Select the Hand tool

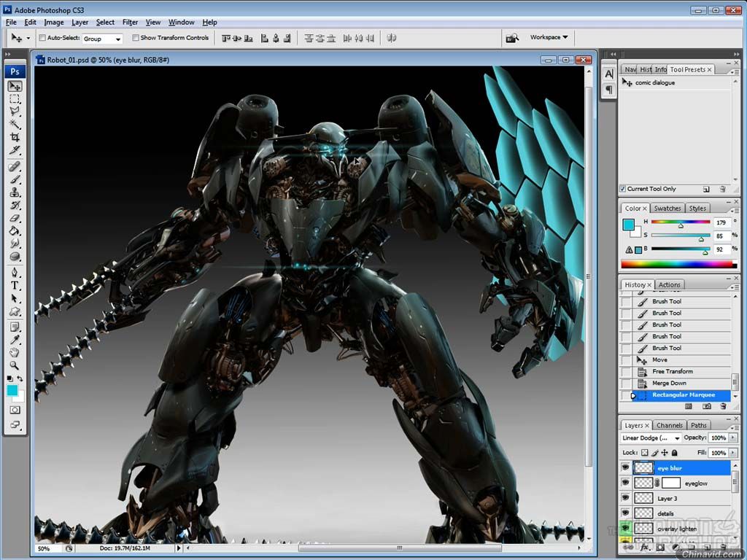click(15, 353)
